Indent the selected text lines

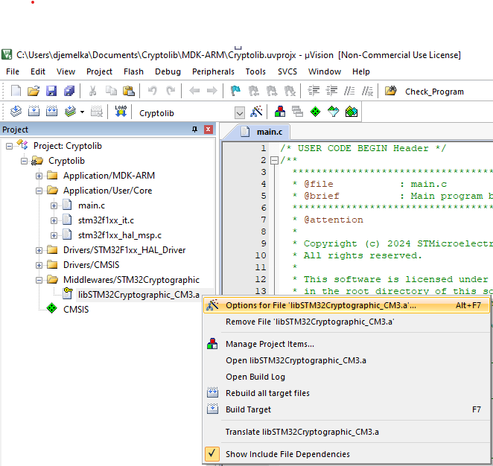pos(314,91)
